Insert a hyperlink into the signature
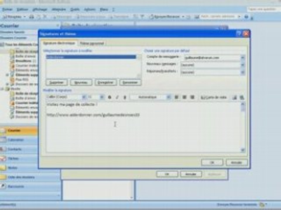281x210 pixels. point(242,97)
